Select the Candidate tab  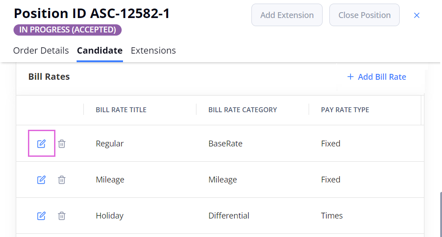(100, 50)
